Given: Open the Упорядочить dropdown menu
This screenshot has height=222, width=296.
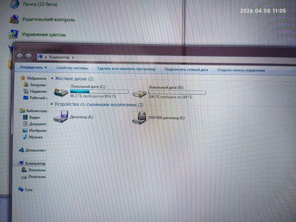Looking at the screenshot, I should click(33, 67).
